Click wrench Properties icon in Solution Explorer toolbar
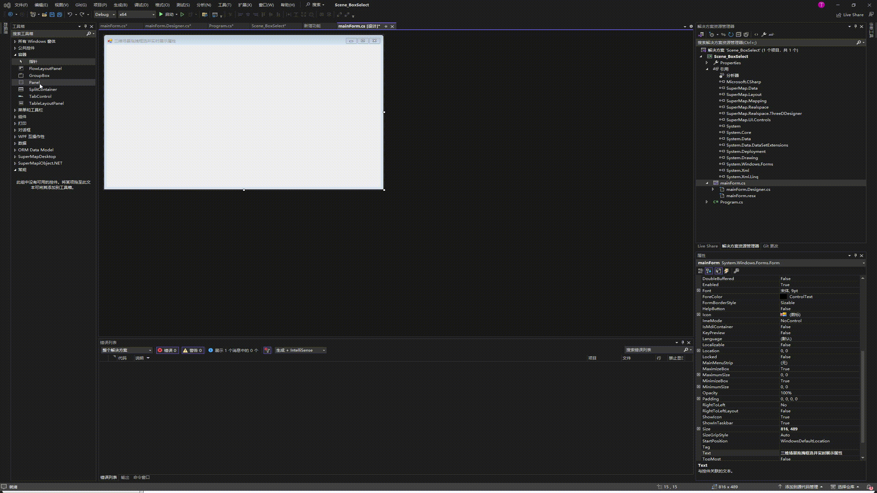877x493 pixels. coord(764,35)
